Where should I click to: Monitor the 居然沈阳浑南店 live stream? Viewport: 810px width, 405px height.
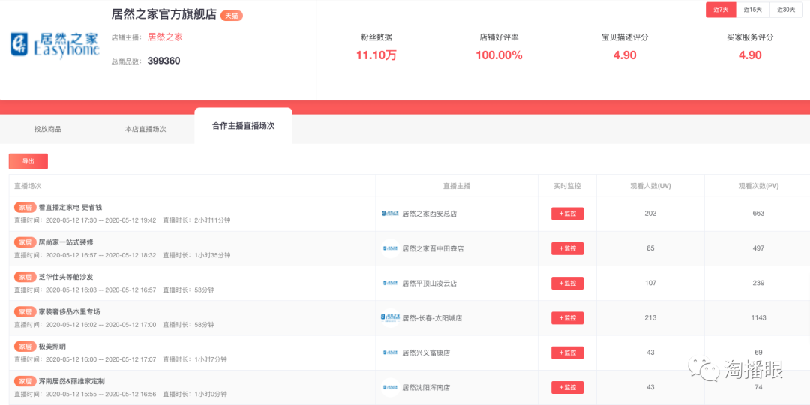coord(567,388)
